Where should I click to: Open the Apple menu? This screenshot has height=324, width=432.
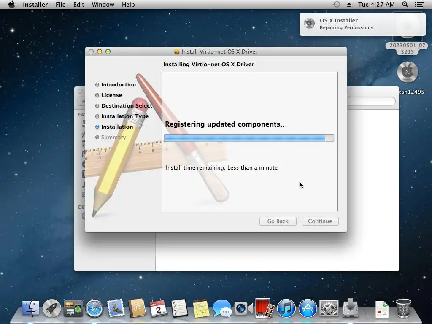[11, 4]
